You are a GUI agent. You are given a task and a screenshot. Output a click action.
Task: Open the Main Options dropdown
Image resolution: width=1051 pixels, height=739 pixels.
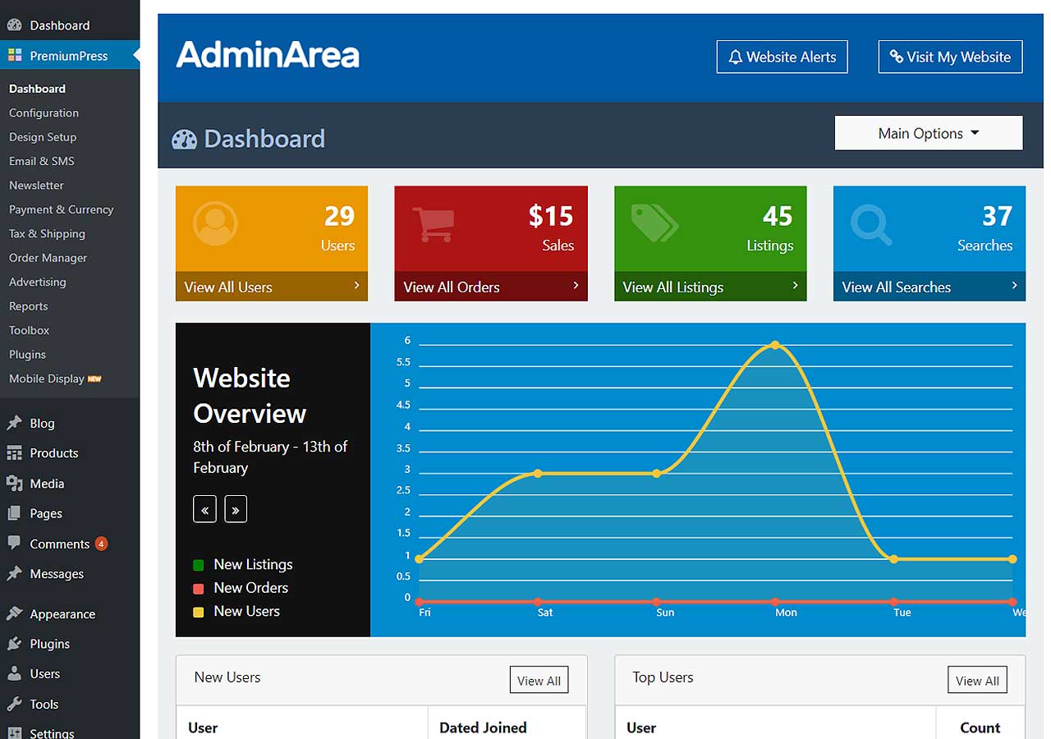point(929,133)
